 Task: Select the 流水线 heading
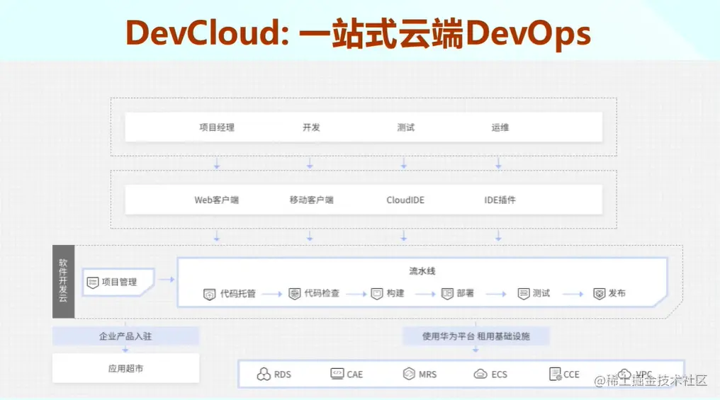[x=422, y=271]
